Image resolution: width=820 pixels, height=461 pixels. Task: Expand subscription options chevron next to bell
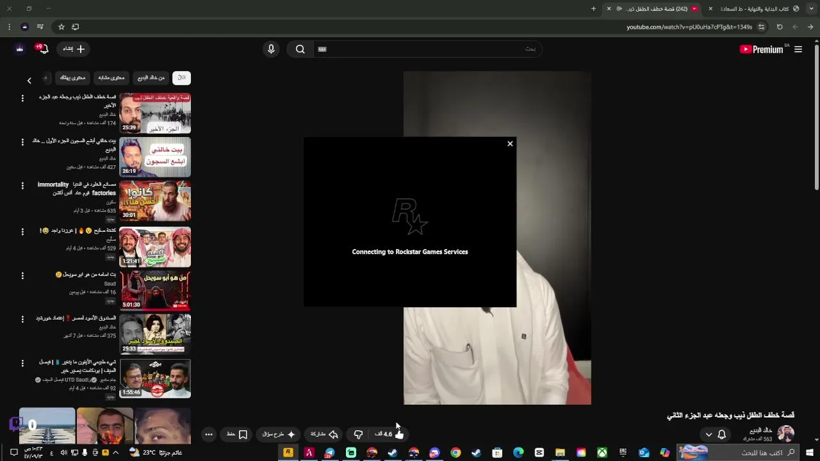[709, 434]
